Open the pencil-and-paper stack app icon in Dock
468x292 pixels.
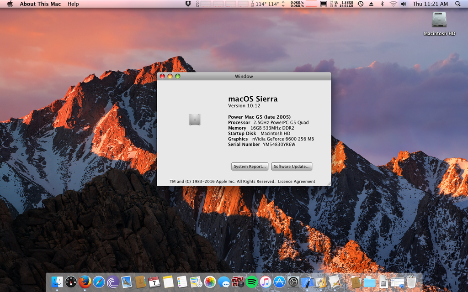[x=335, y=282]
